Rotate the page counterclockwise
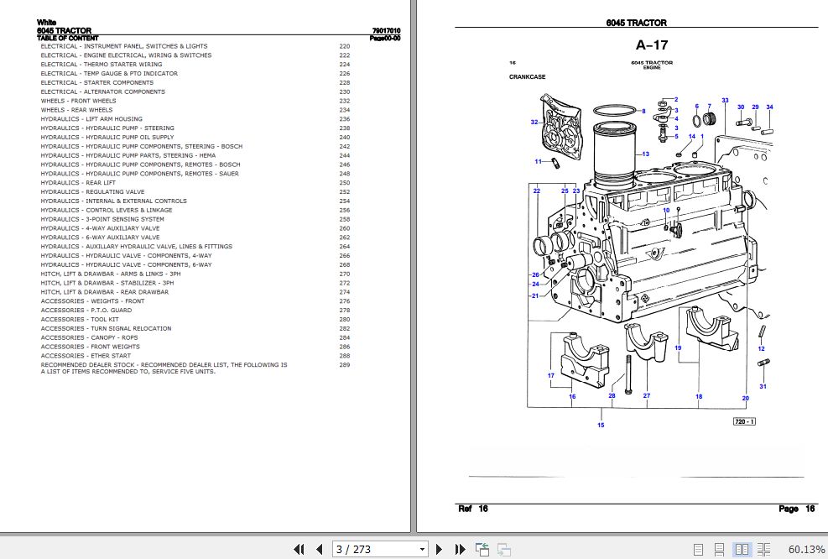828x559 pixels. 482,549
